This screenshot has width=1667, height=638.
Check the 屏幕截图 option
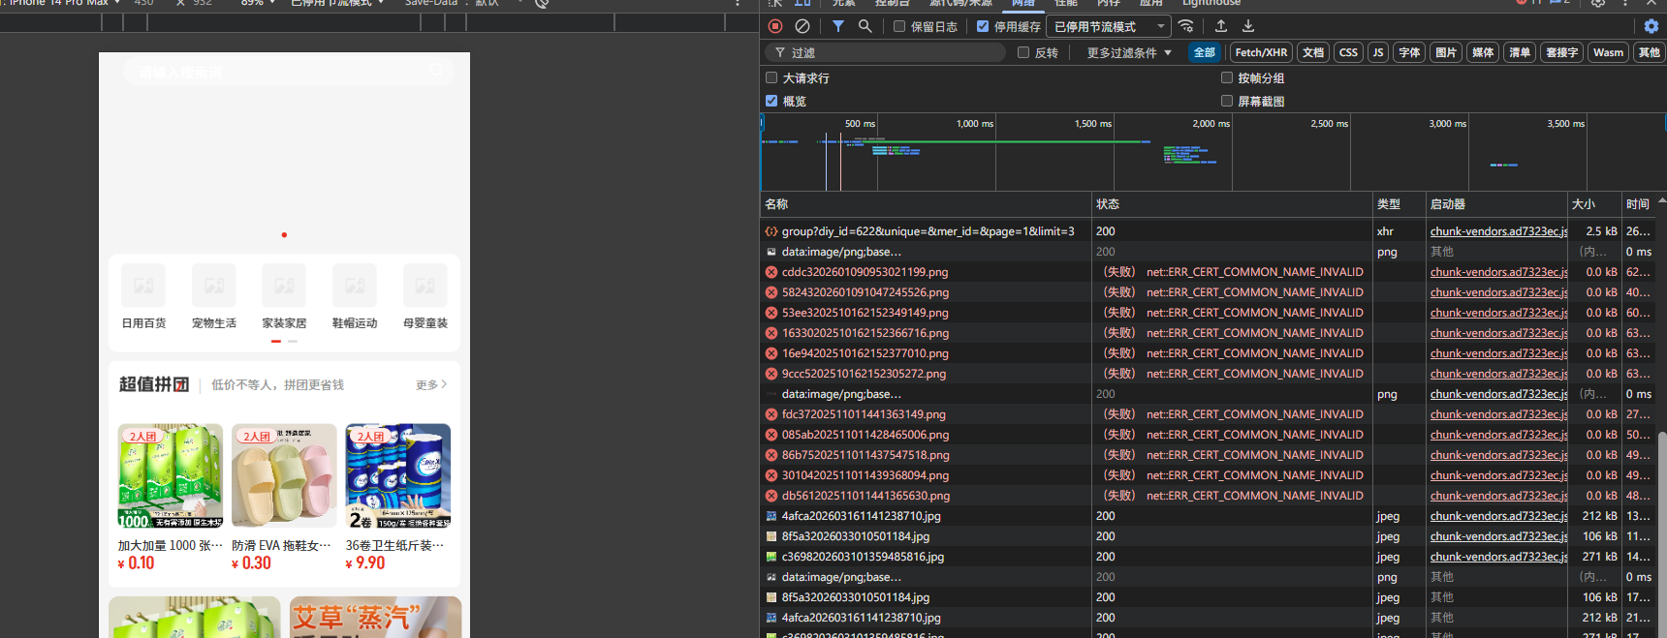click(x=1227, y=101)
